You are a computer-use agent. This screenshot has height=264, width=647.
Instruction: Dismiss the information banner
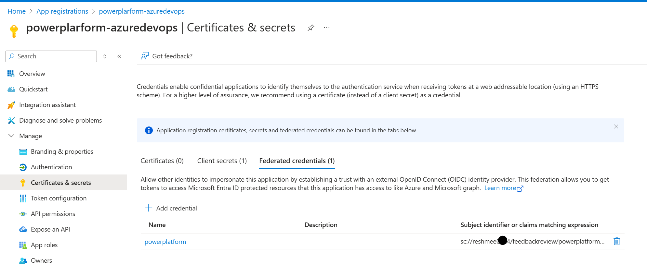[616, 126]
